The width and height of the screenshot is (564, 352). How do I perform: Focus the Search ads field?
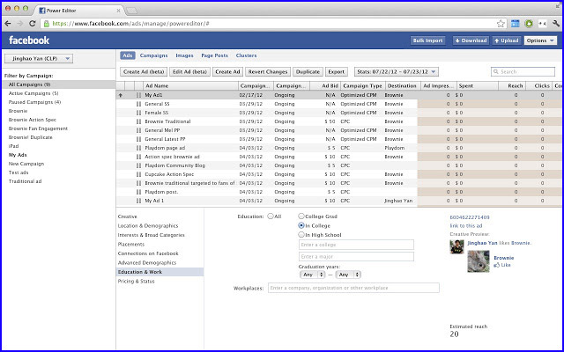pyautogui.click(x=523, y=72)
